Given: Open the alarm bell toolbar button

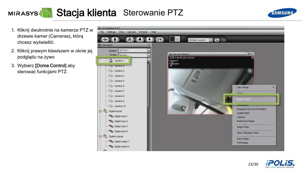Looking at the screenshot, I should (x=150, y=40).
